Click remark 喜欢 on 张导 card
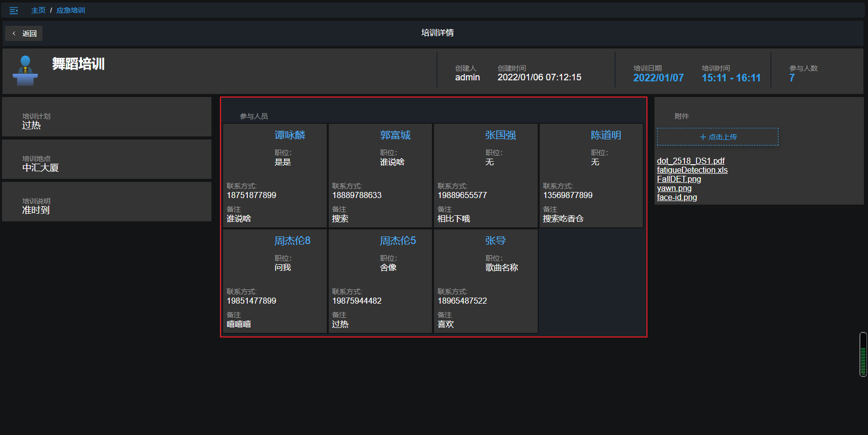Image resolution: width=868 pixels, height=435 pixels. [x=446, y=324]
